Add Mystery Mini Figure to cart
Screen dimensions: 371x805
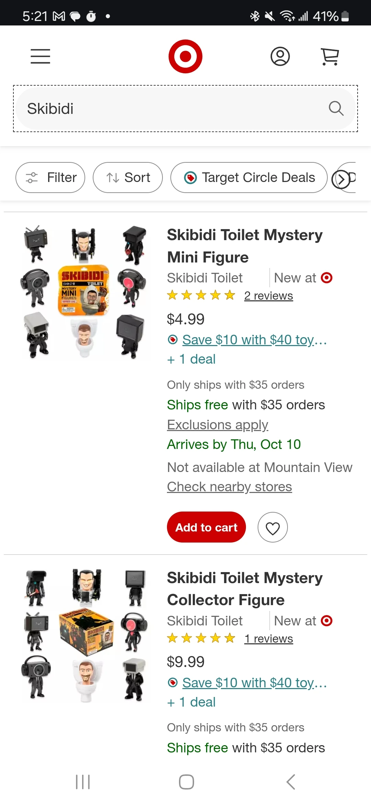tap(206, 527)
